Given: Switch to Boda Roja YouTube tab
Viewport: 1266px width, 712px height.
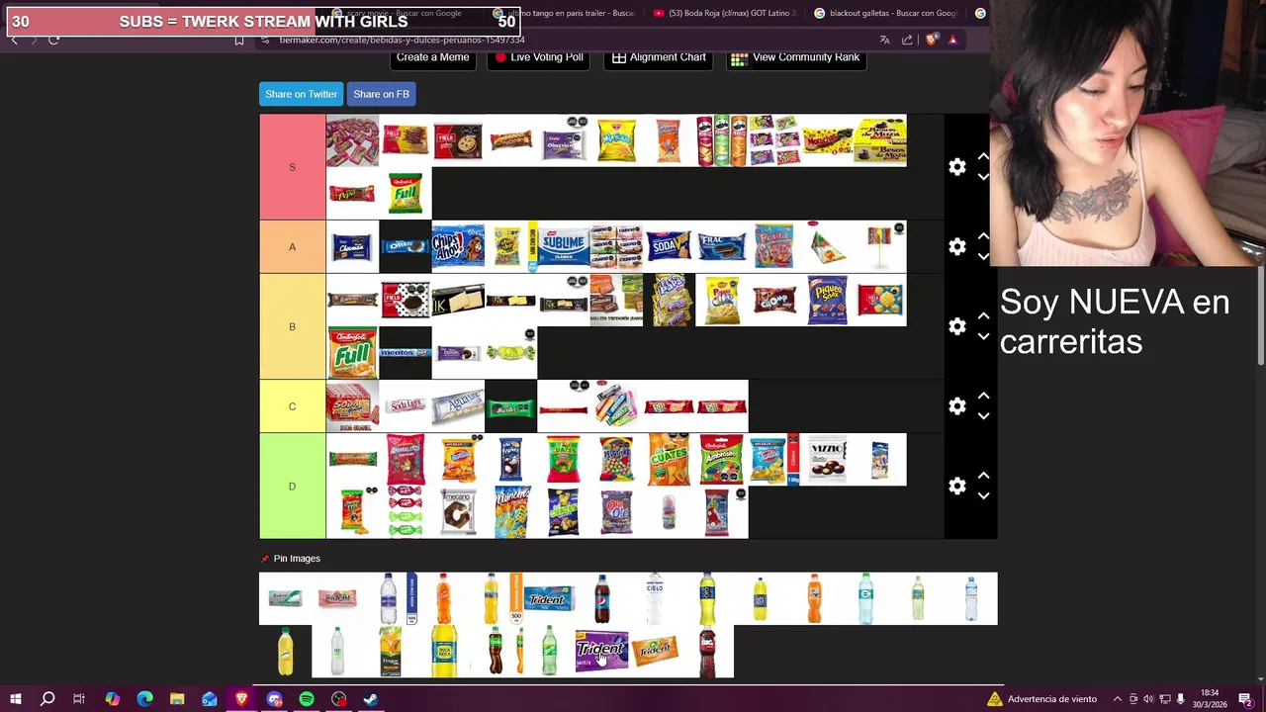Looking at the screenshot, I should (726, 13).
